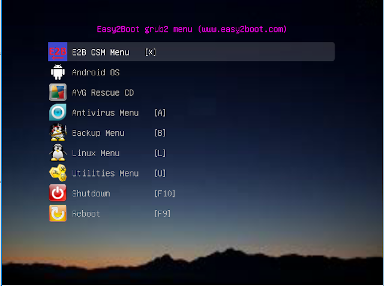Click the [F10] hotkey label
This screenshot has width=384, height=286.
(165, 193)
